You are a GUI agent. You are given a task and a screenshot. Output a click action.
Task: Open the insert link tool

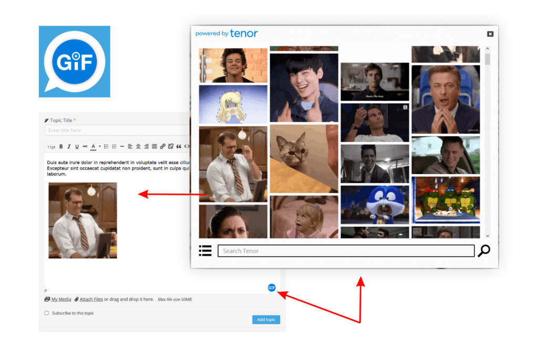pyautogui.click(x=163, y=146)
